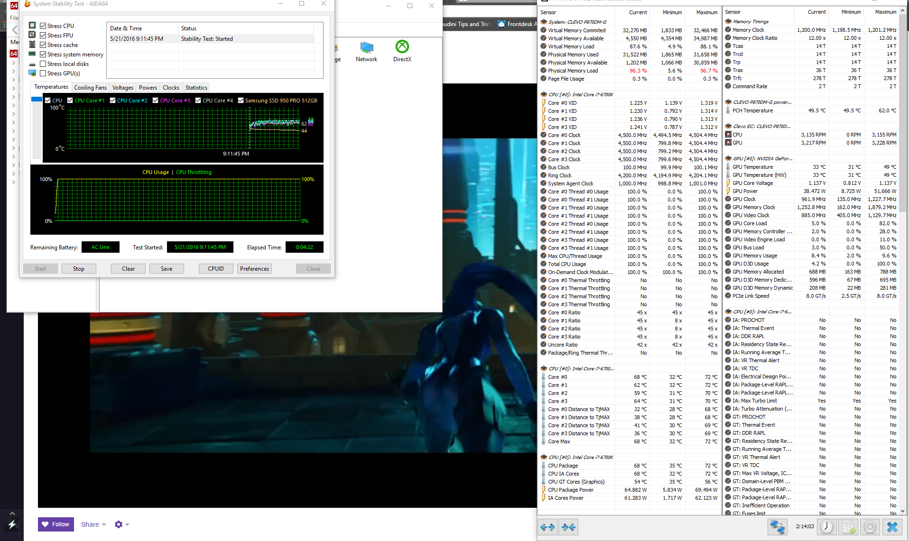Select the PCIe Link Speed row
Viewport: 909px width, 541px height.
tap(811, 296)
